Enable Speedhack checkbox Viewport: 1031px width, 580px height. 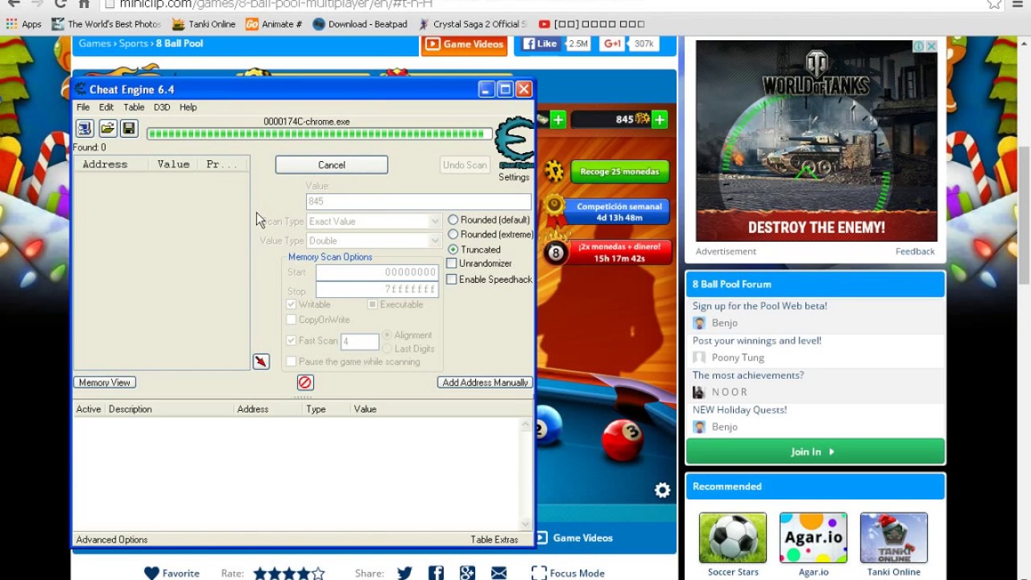pyautogui.click(x=452, y=280)
